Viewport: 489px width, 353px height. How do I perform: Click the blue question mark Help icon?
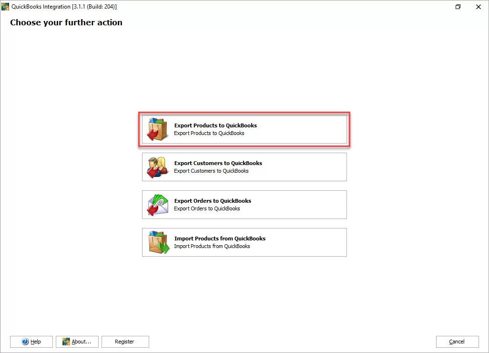coord(26,342)
